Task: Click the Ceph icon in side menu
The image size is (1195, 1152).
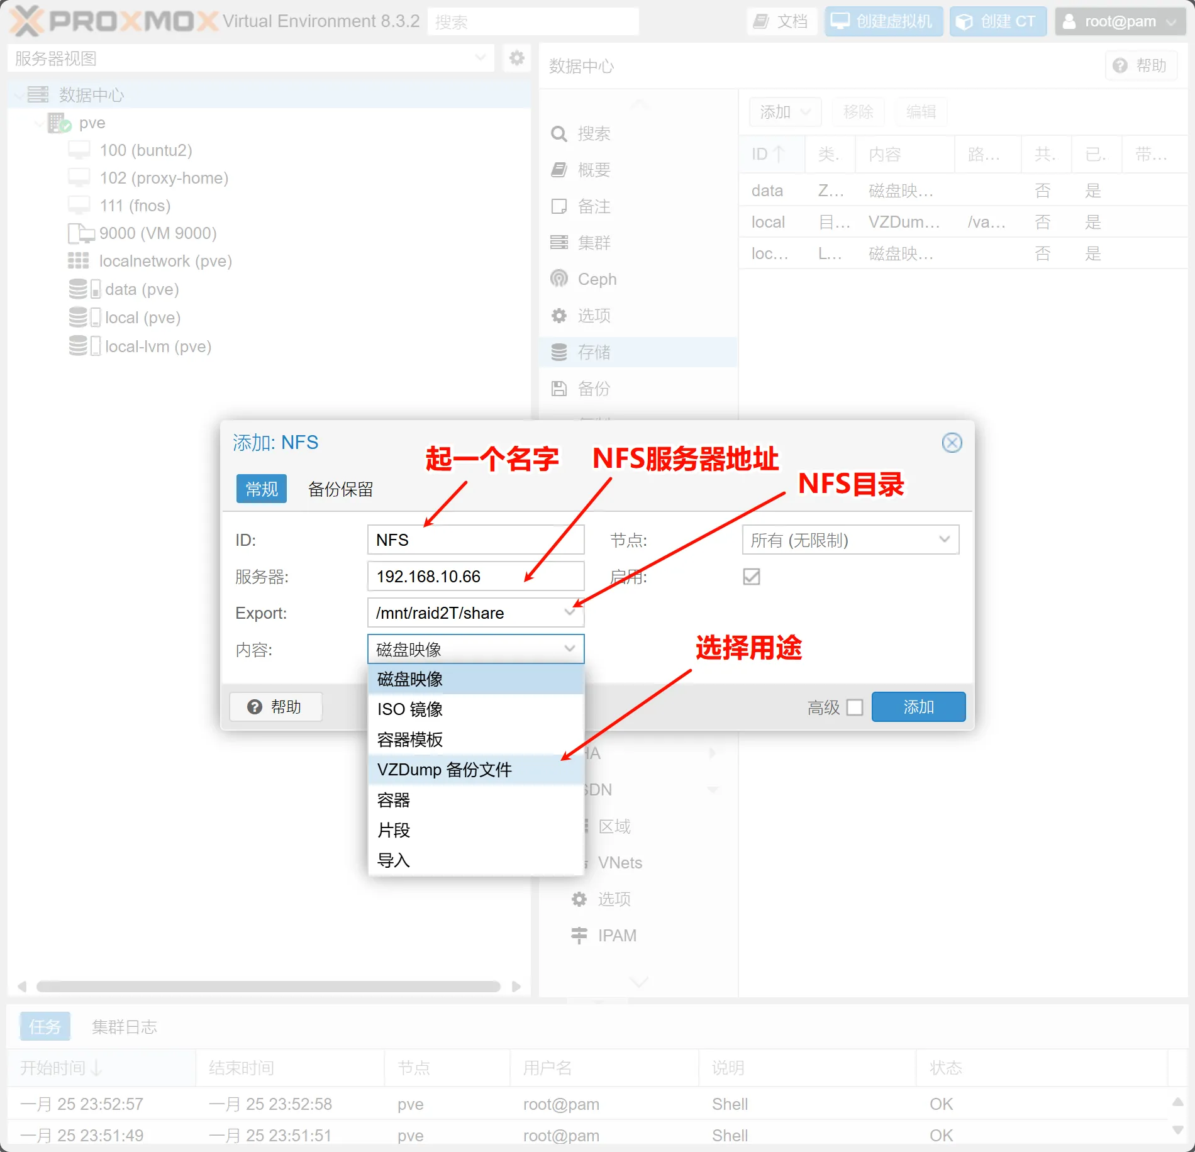Action: (x=559, y=279)
